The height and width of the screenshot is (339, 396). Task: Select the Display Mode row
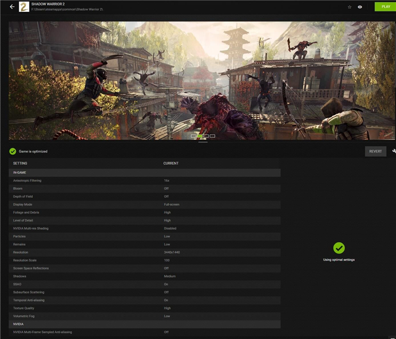(x=144, y=205)
